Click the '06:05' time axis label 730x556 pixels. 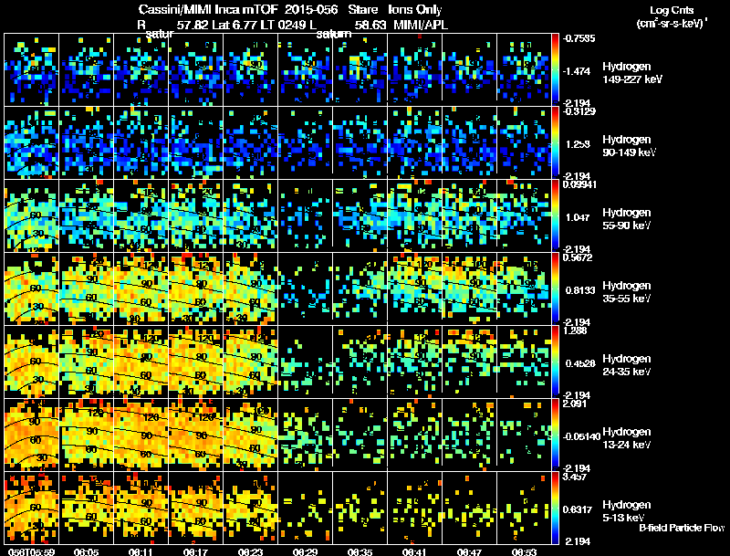click(x=87, y=552)
